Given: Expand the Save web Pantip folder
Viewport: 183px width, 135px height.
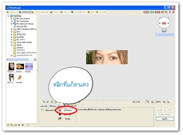Looking at the screenshot, I should point(11,42).
